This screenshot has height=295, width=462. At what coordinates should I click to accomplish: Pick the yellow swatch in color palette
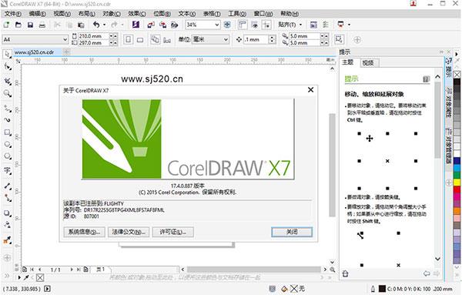click(457, 183)
